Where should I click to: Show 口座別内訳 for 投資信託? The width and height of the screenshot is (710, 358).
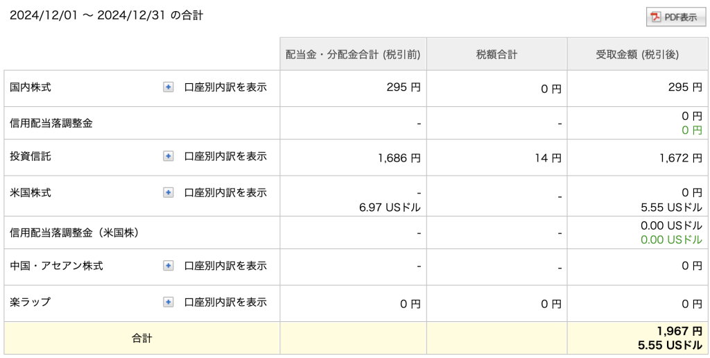(225, 157)
